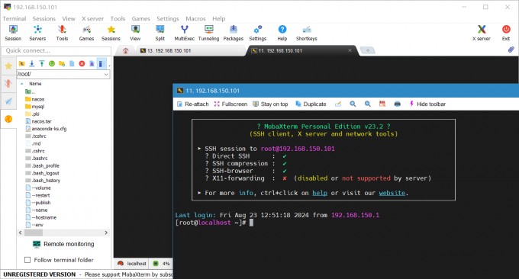Click the Shortkeys toolbar icon
This screenshot has width=519, height=279.
pyautogui.click(x=307, y=33)
